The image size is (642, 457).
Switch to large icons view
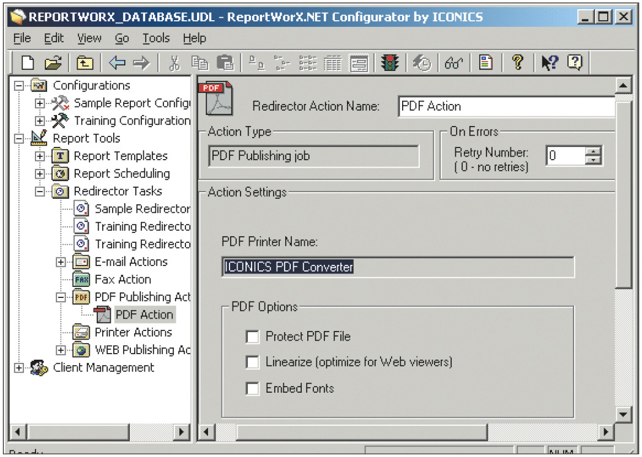pos(256,63)
